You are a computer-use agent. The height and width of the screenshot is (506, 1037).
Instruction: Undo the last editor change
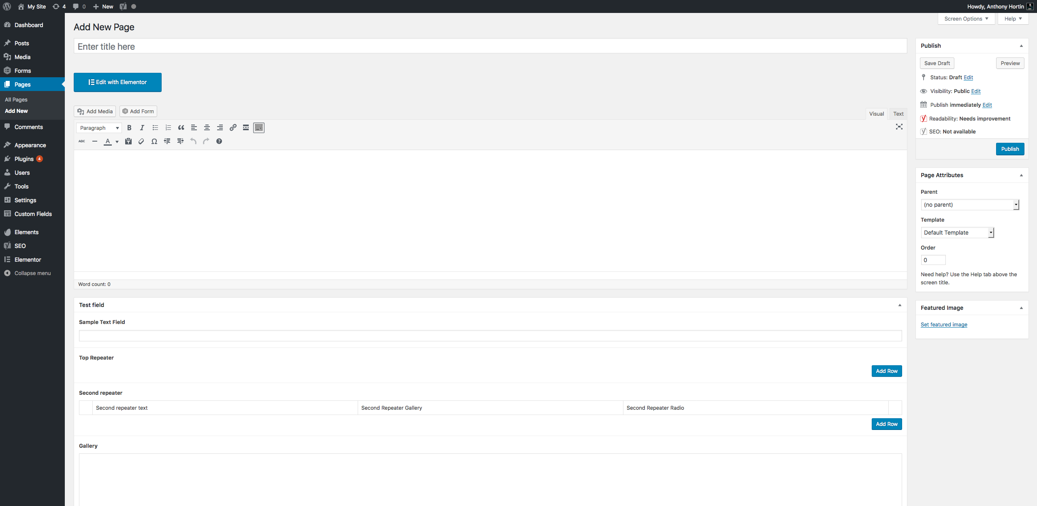pos(193,141)
